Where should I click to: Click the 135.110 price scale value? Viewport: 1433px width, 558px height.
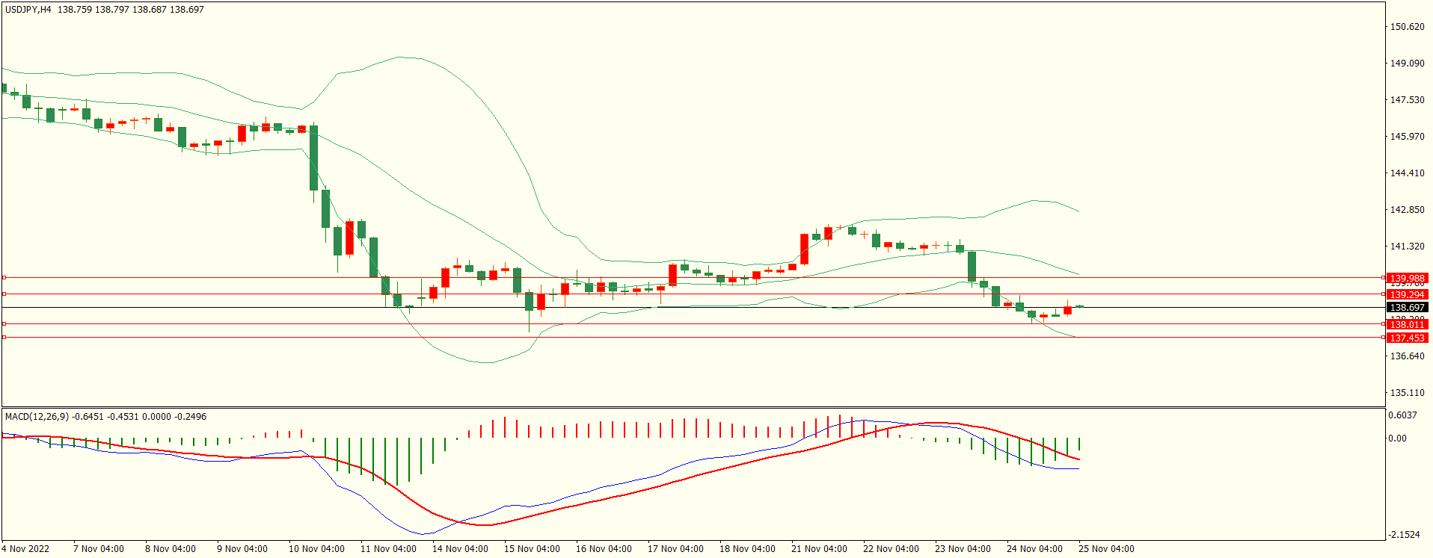pos(1407,393)
